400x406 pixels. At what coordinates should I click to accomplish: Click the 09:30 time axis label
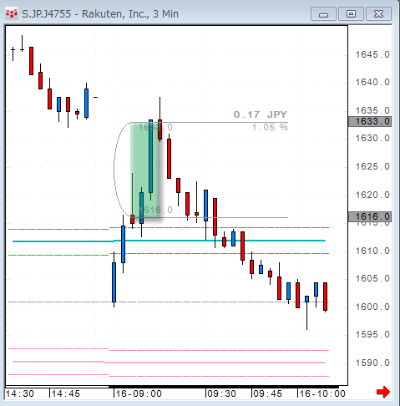click(222, 393)
